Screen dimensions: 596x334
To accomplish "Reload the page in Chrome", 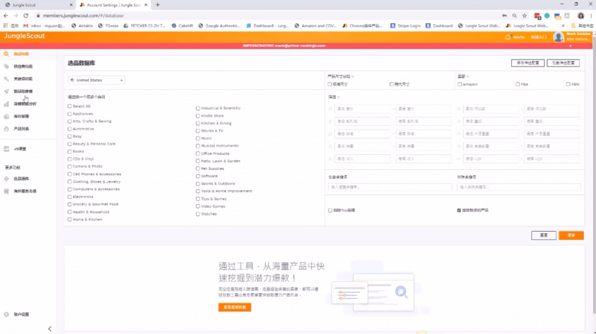I will [26, 16].
